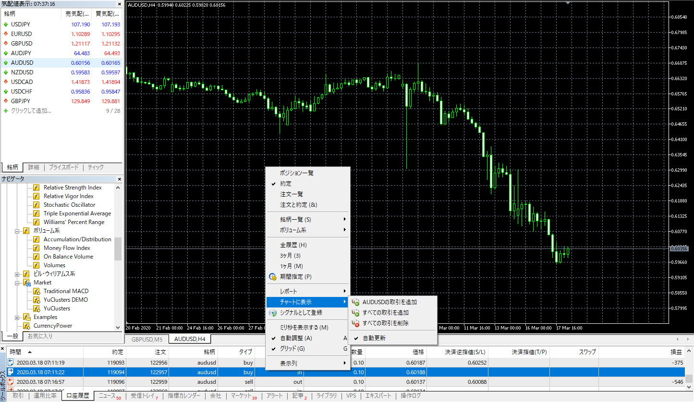Open the 表示列 submenu
The image size is (694, 402).
click(308, 364)
